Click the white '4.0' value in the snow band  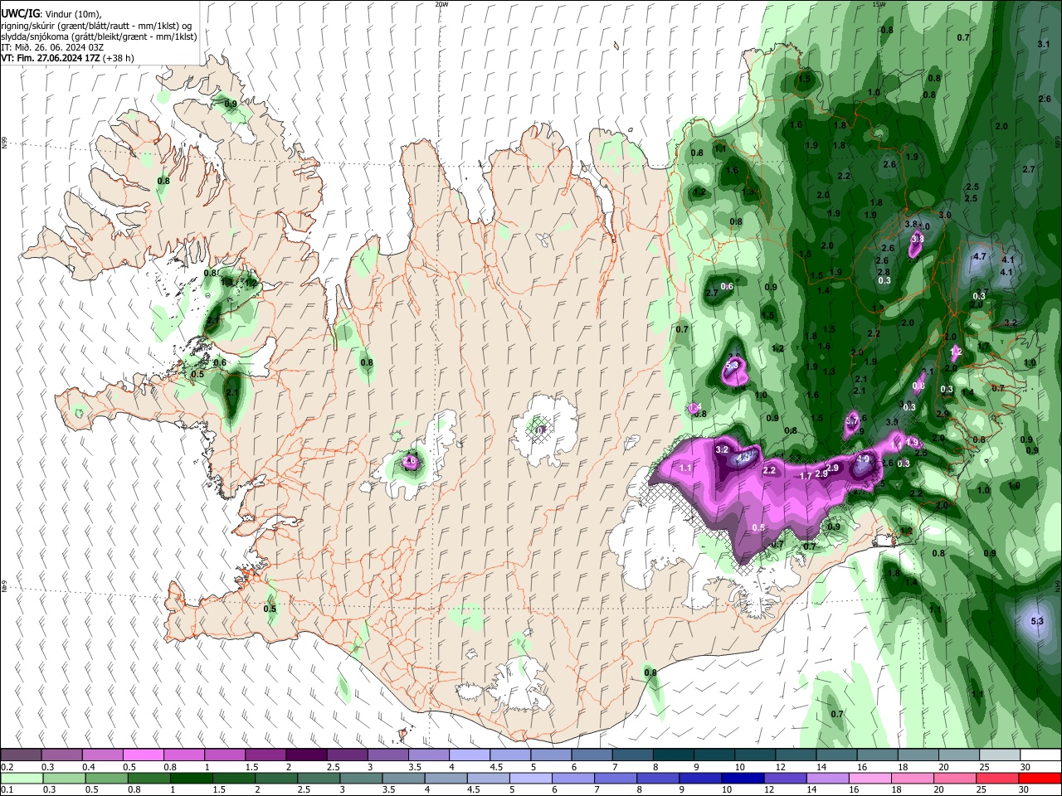click(863, 459)
